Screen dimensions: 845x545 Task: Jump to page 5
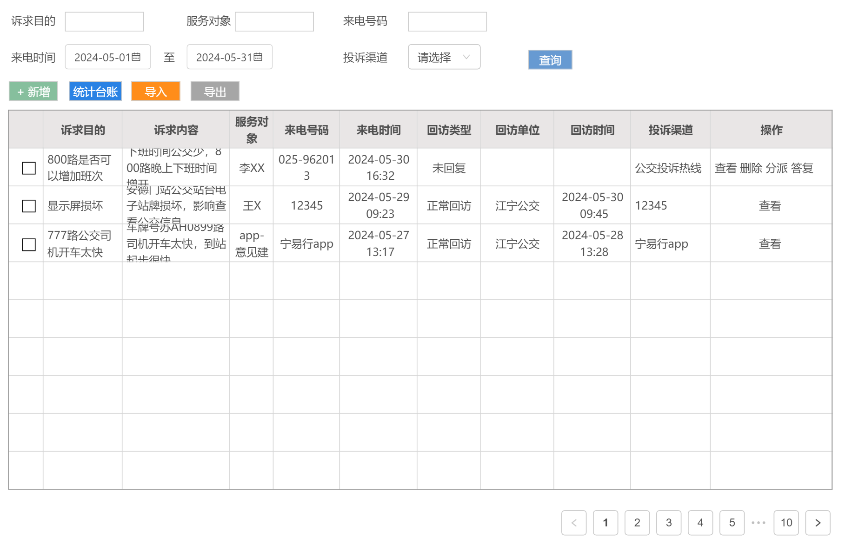pyautogui.click(x=732, y=523)
